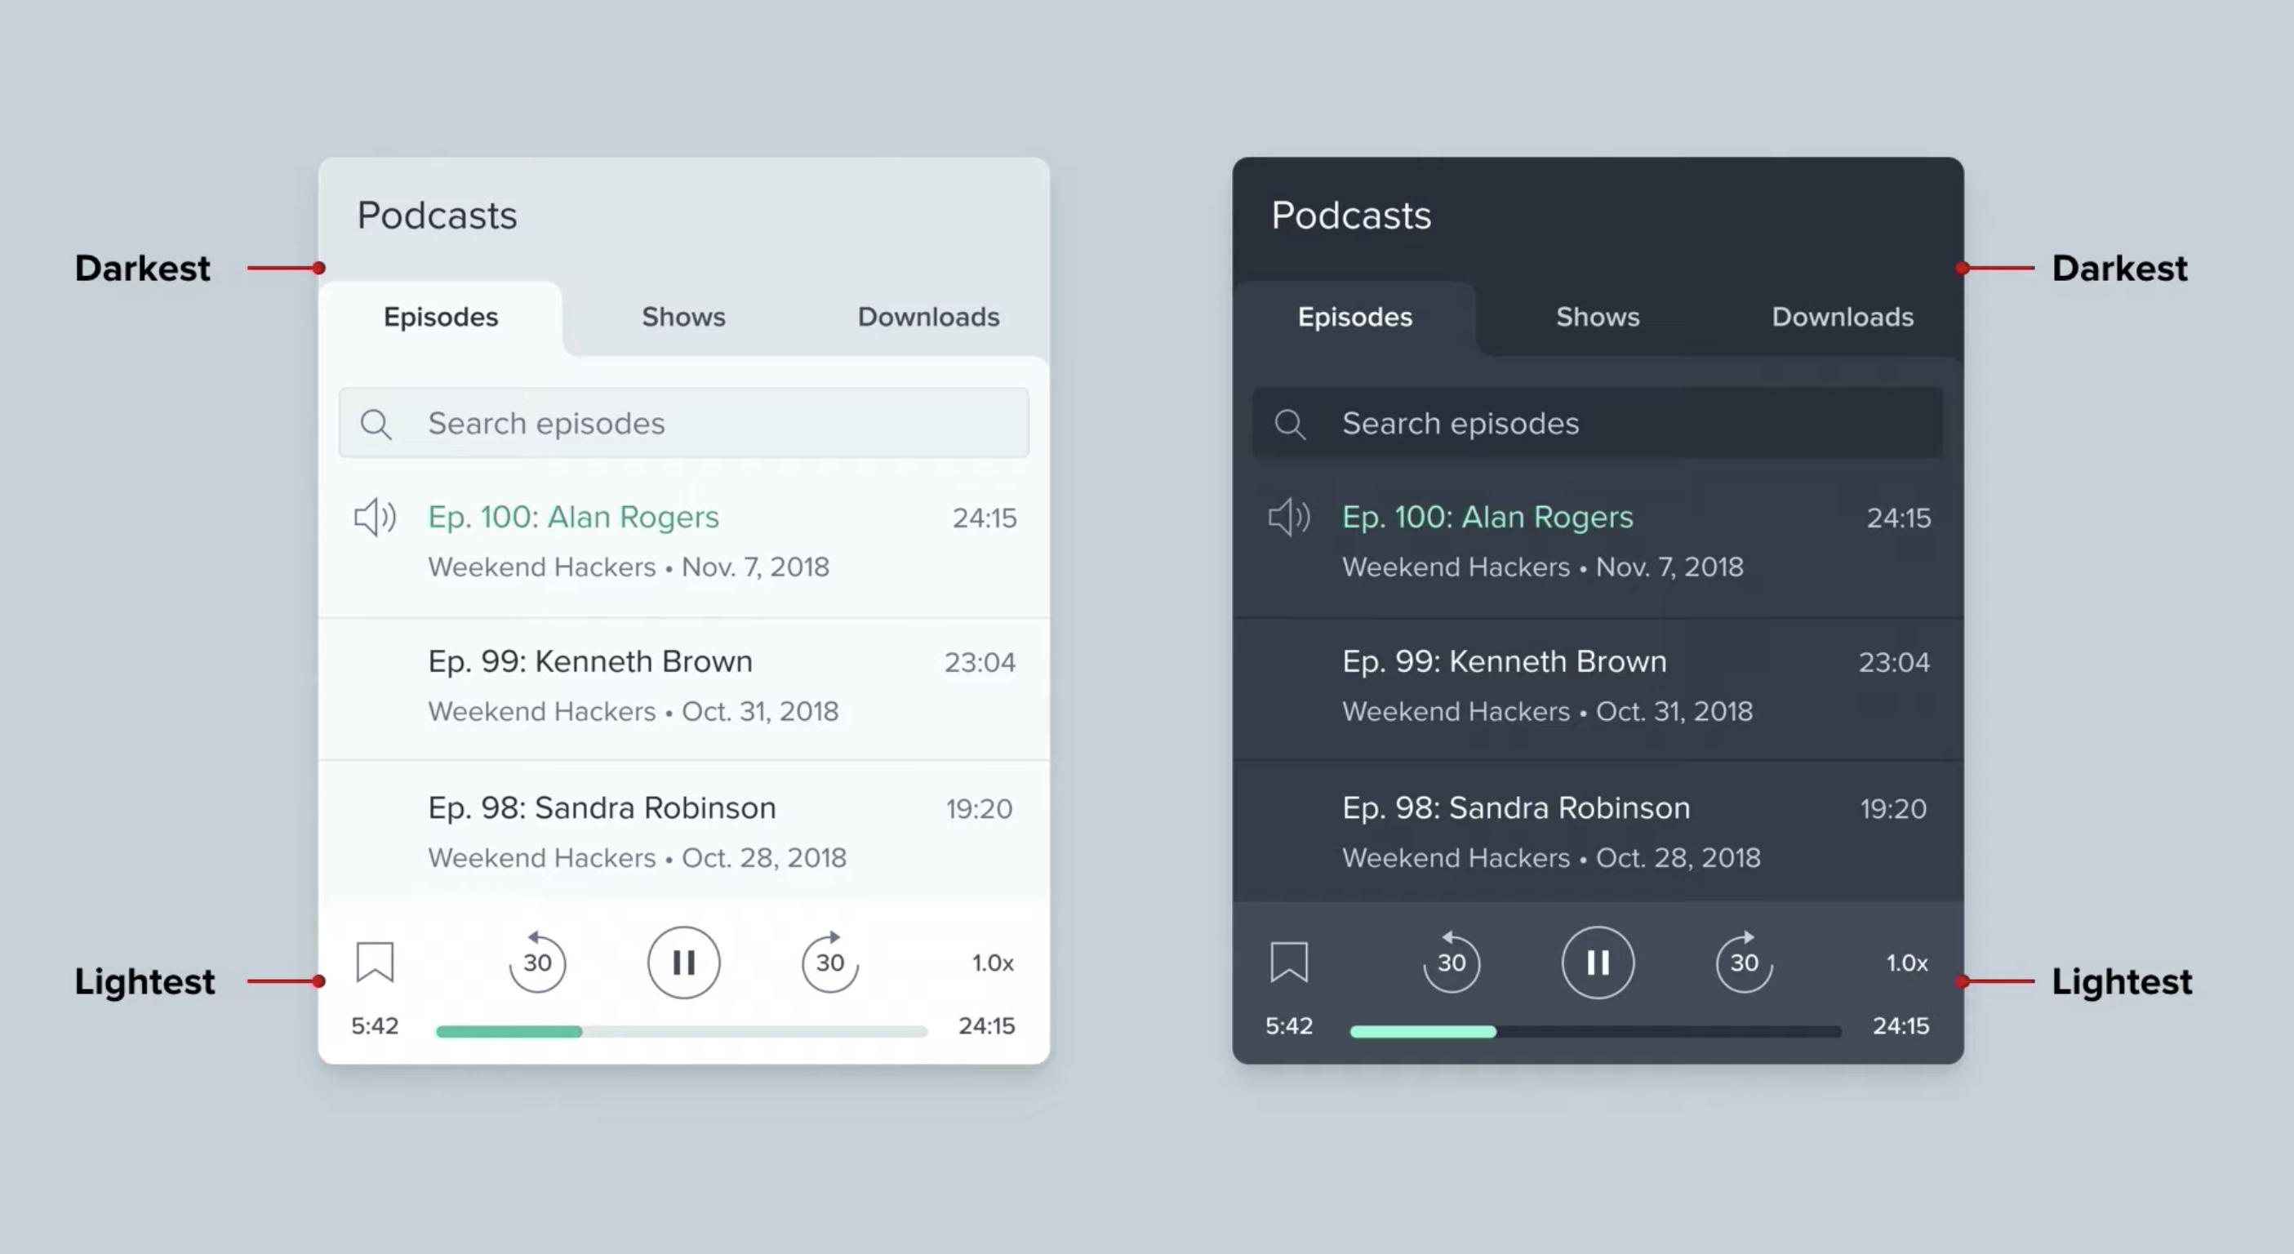Change 1.0x playback speed in dark player

1906,963
